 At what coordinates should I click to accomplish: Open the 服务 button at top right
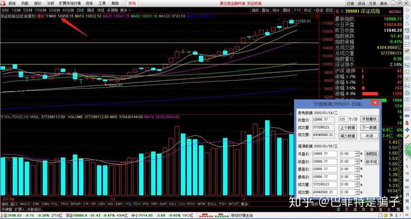(x=384, y=3)
